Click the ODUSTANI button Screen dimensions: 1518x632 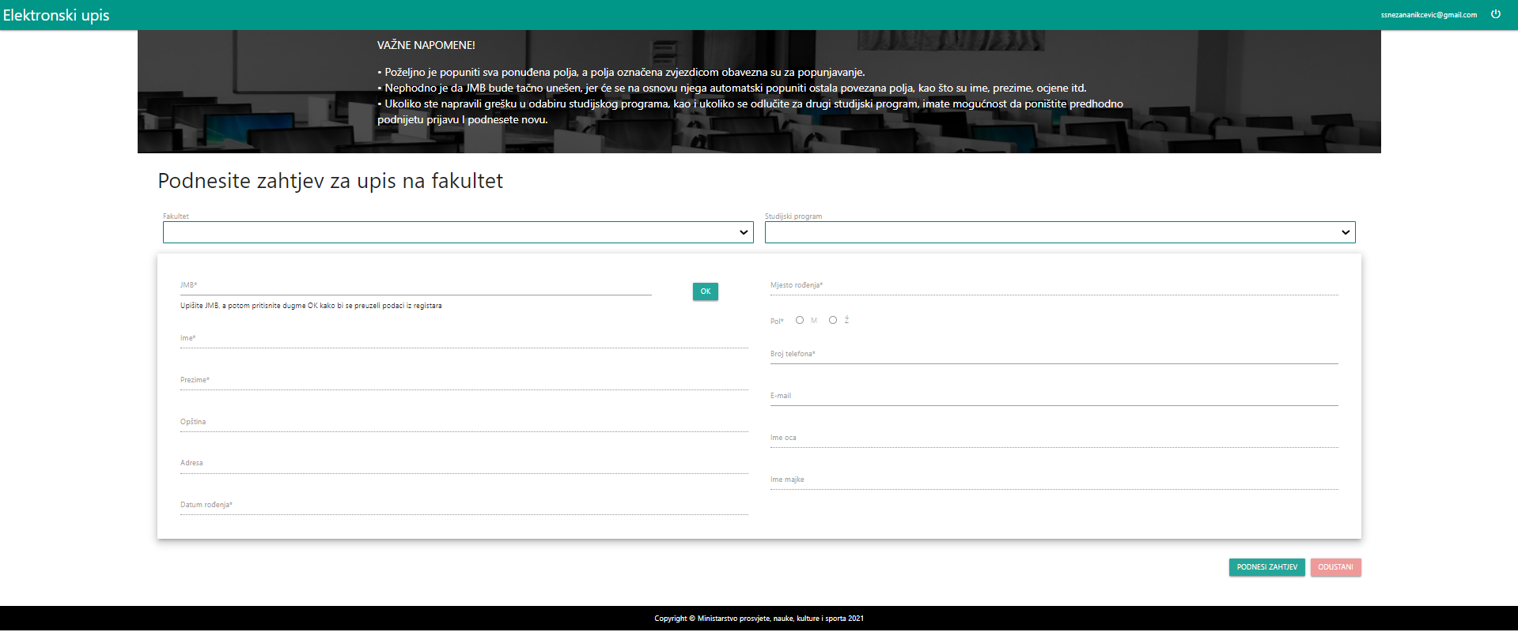[x=1335, y=567]
